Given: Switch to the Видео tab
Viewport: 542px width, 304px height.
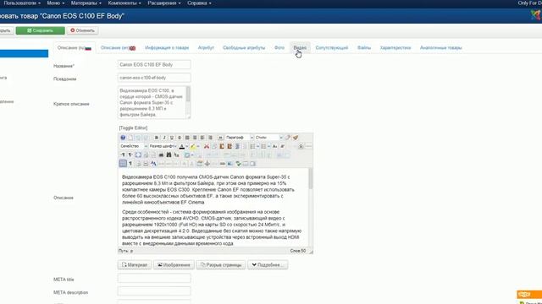Looking at the screenshot, I should point(300,47).
